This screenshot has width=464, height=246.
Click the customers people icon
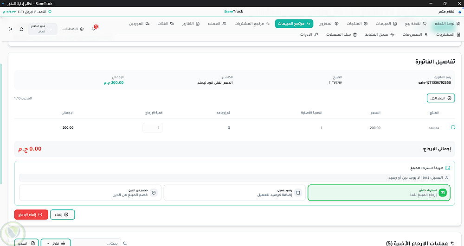(x=224, y=24)
